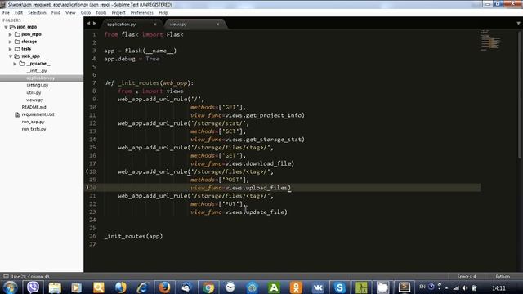This screenshot has height=294, width=523.
Task: Open settings.py from the sidebar
Action: [x=38, y=85]
